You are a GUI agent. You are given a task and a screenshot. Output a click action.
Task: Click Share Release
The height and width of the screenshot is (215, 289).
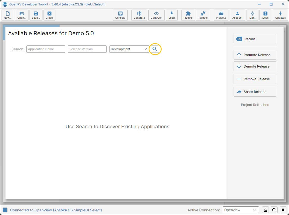255,92
